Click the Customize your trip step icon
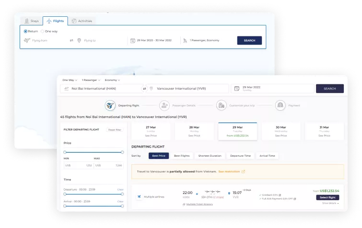This screenshot has width=362, height=228. 221,105
